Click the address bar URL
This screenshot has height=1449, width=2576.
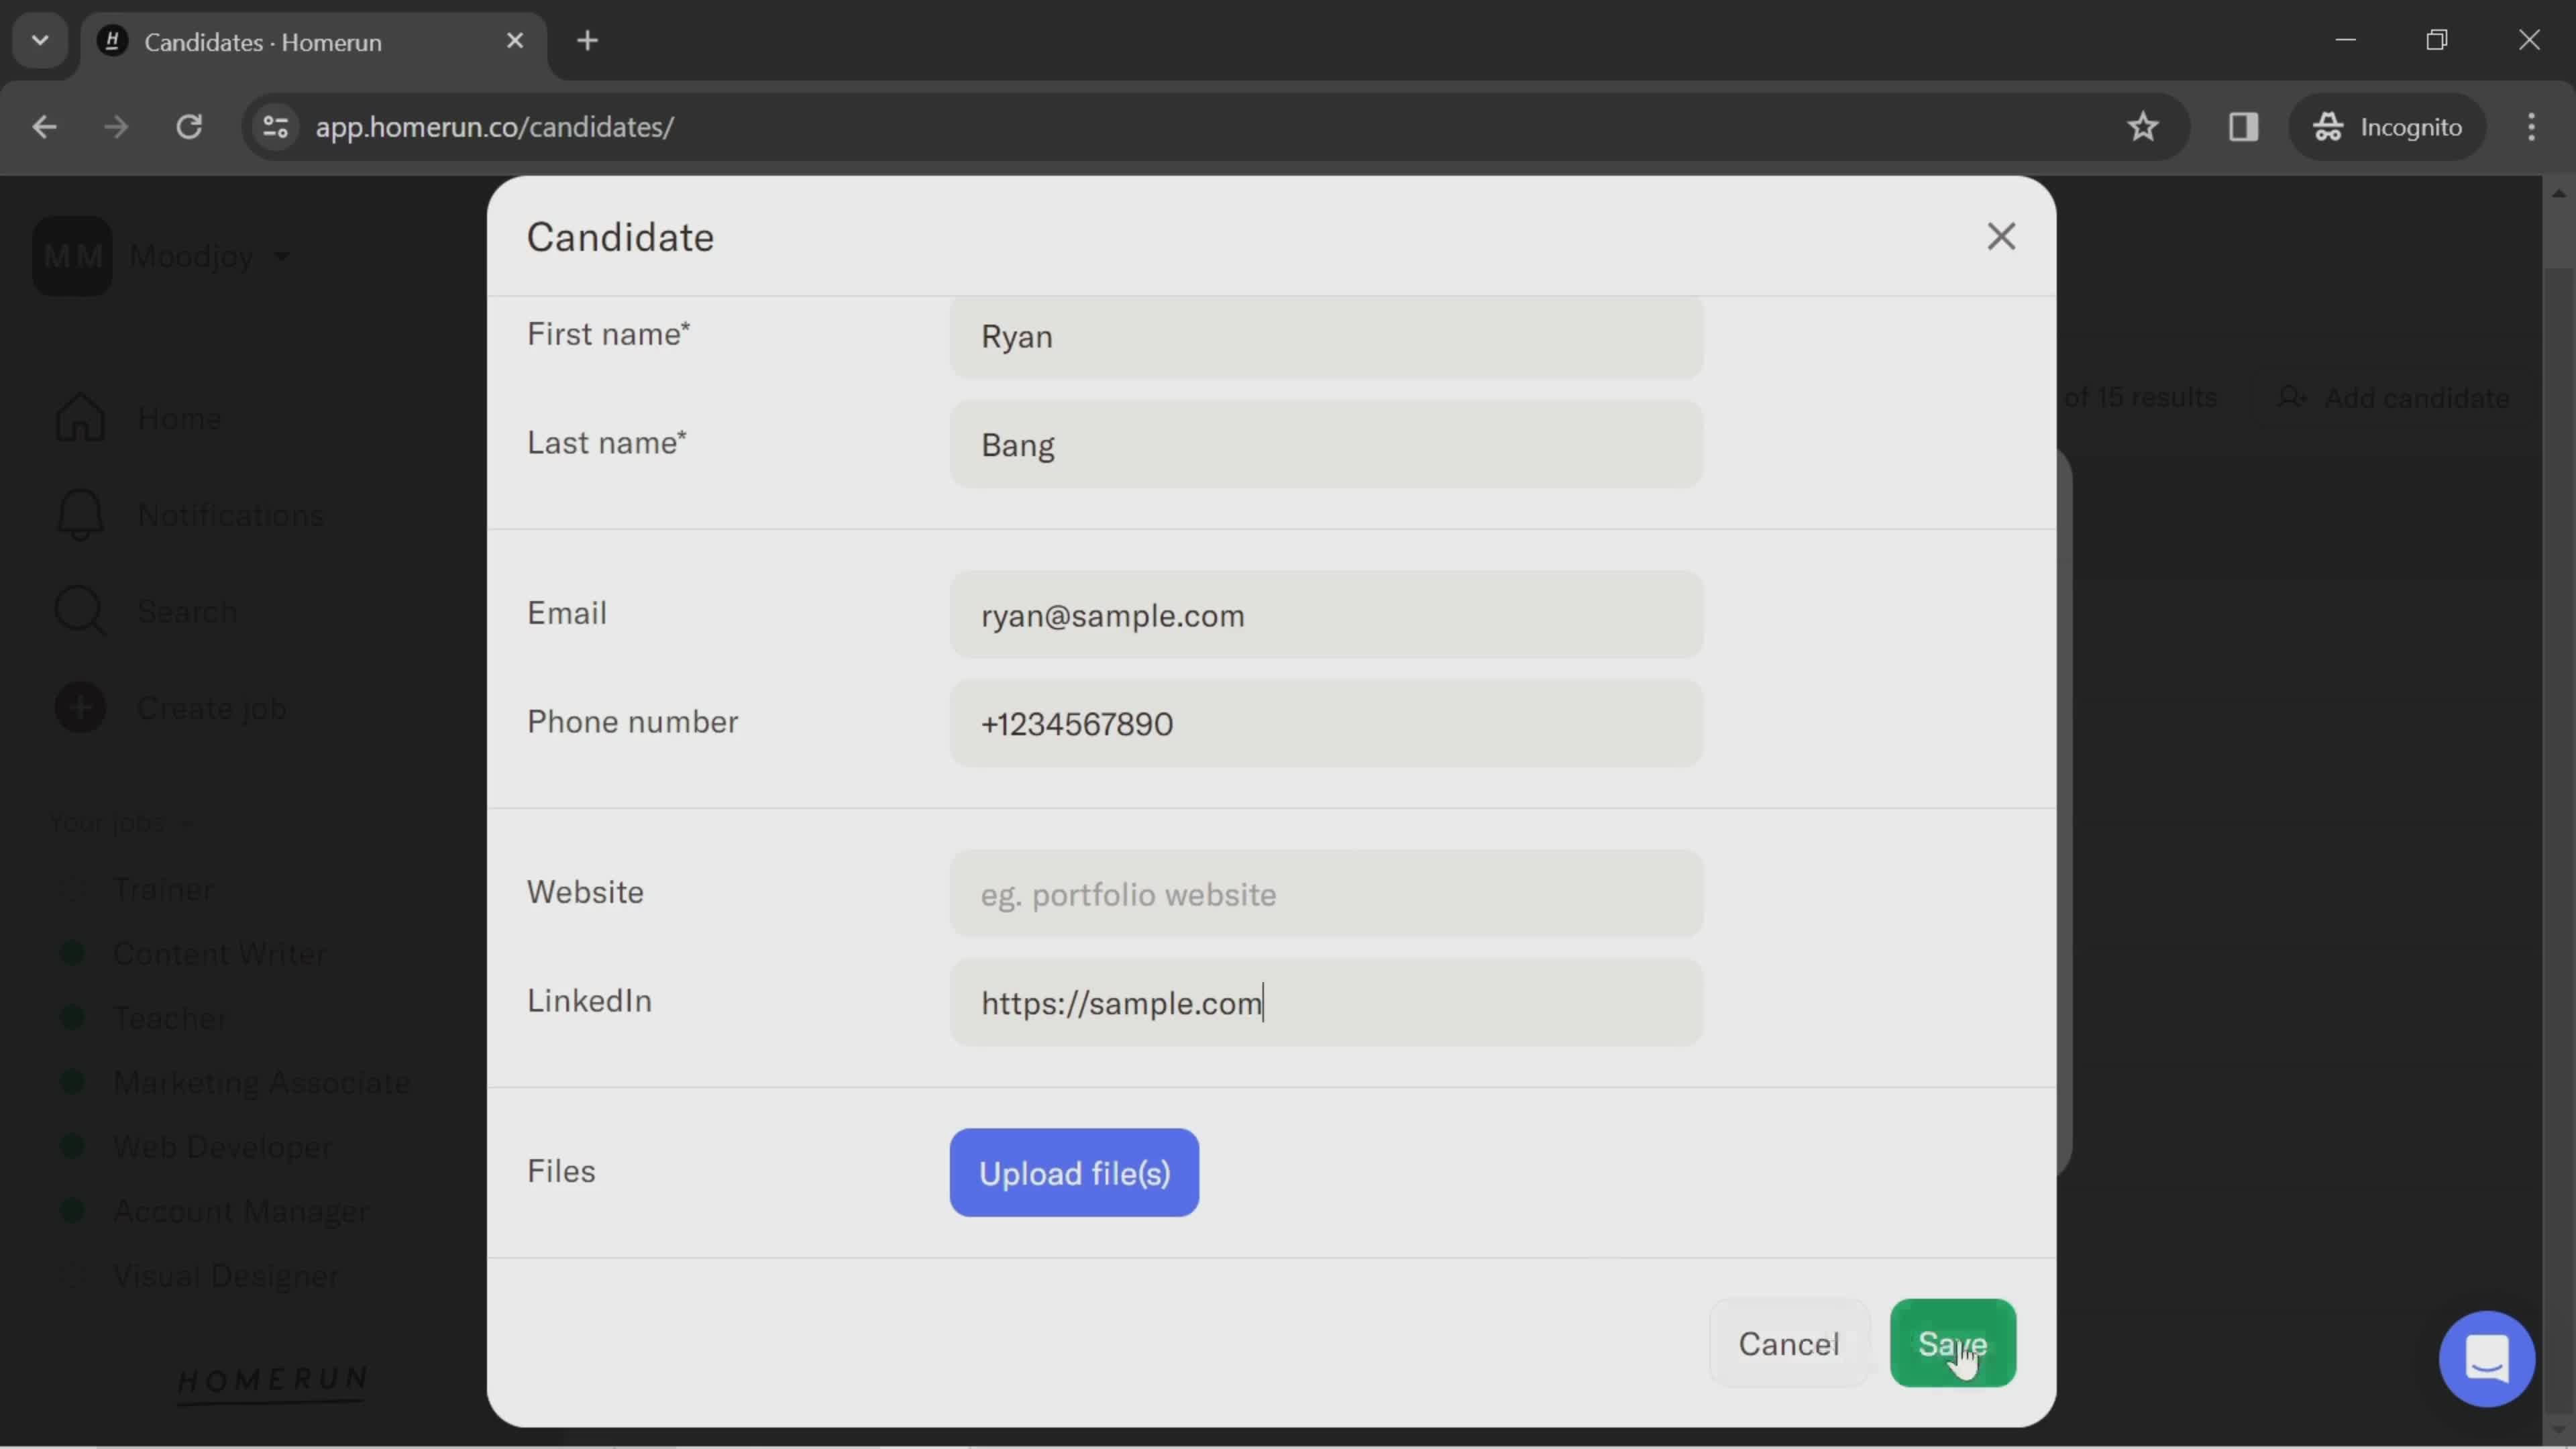click(x=495, y=127)
